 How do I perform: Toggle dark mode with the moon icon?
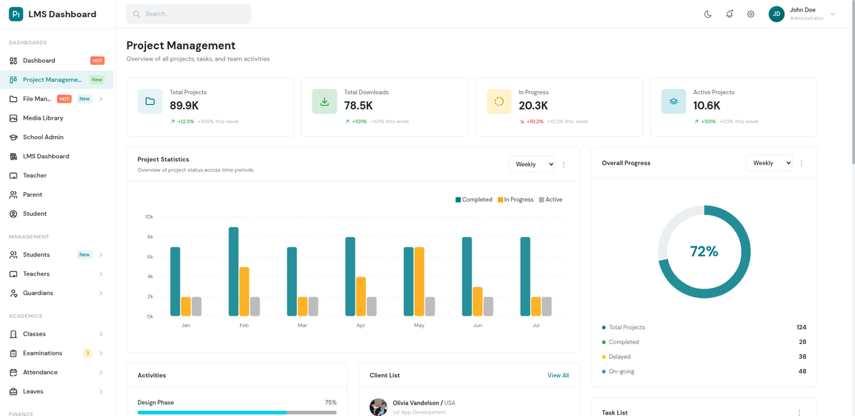708,14
